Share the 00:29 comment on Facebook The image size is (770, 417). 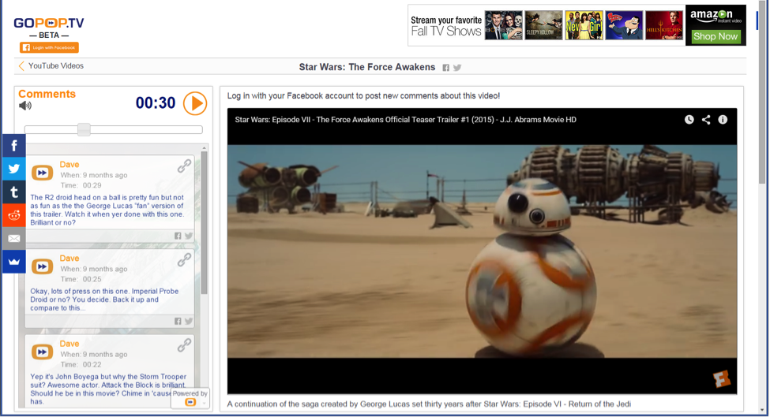[x=178, y=236]
